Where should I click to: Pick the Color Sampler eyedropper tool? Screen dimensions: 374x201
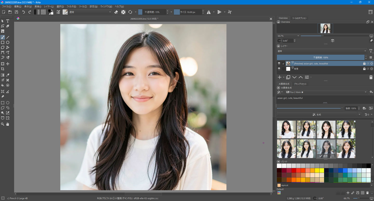point(8,75)
